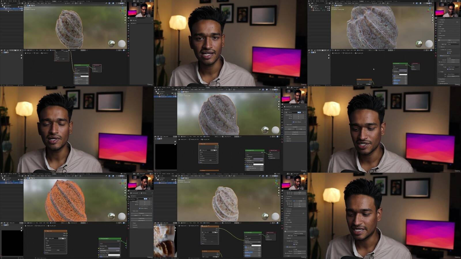Select viewport pan hand in bottom-left frame
This screenshot has width=461, height=259.
pyautogui.click(x=125, y=190)
